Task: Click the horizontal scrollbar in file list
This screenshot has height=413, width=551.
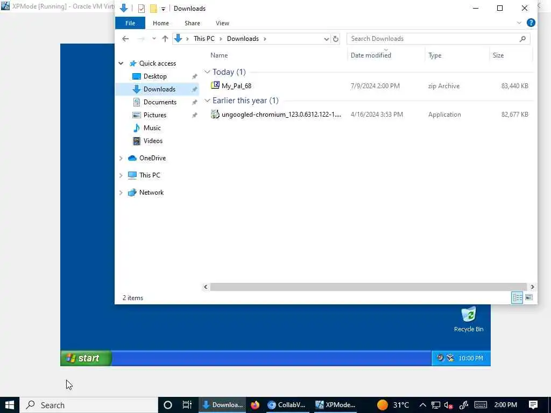Action: [368, 287]
